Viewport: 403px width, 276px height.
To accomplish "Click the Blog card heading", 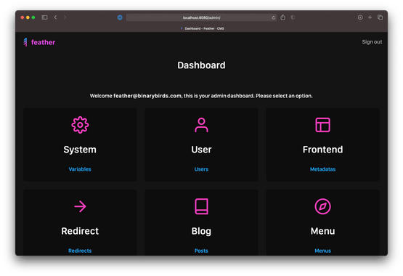I will (x=202, y=231).
